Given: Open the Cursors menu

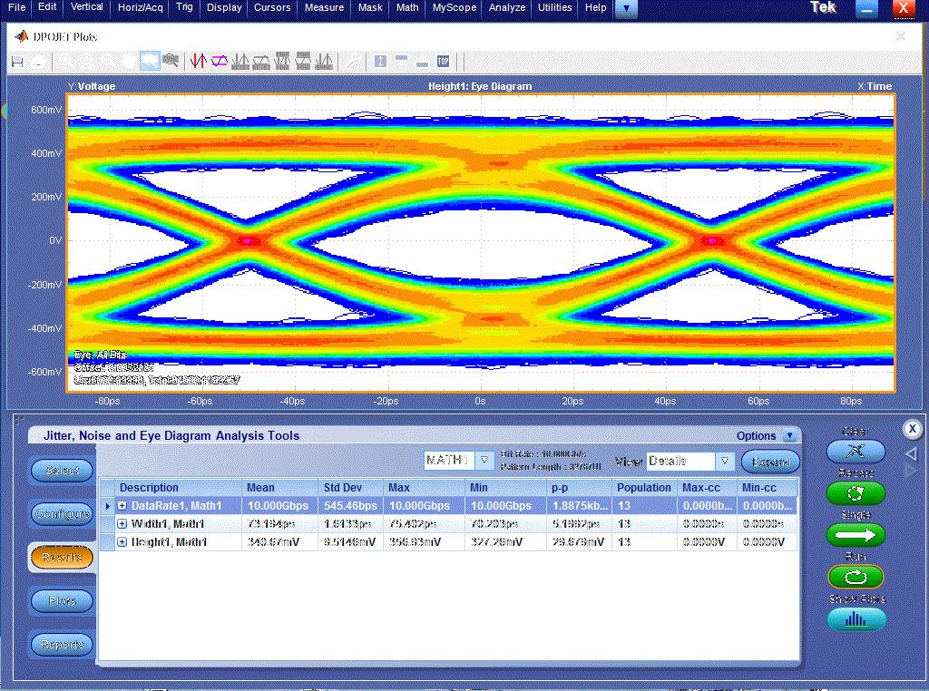Looking at the screenshot, I should pos(272,7).
